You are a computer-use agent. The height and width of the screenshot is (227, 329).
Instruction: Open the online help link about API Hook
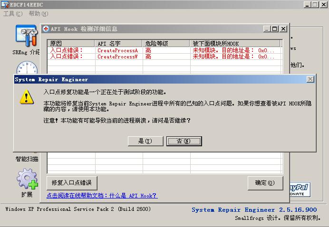(102, 196)
